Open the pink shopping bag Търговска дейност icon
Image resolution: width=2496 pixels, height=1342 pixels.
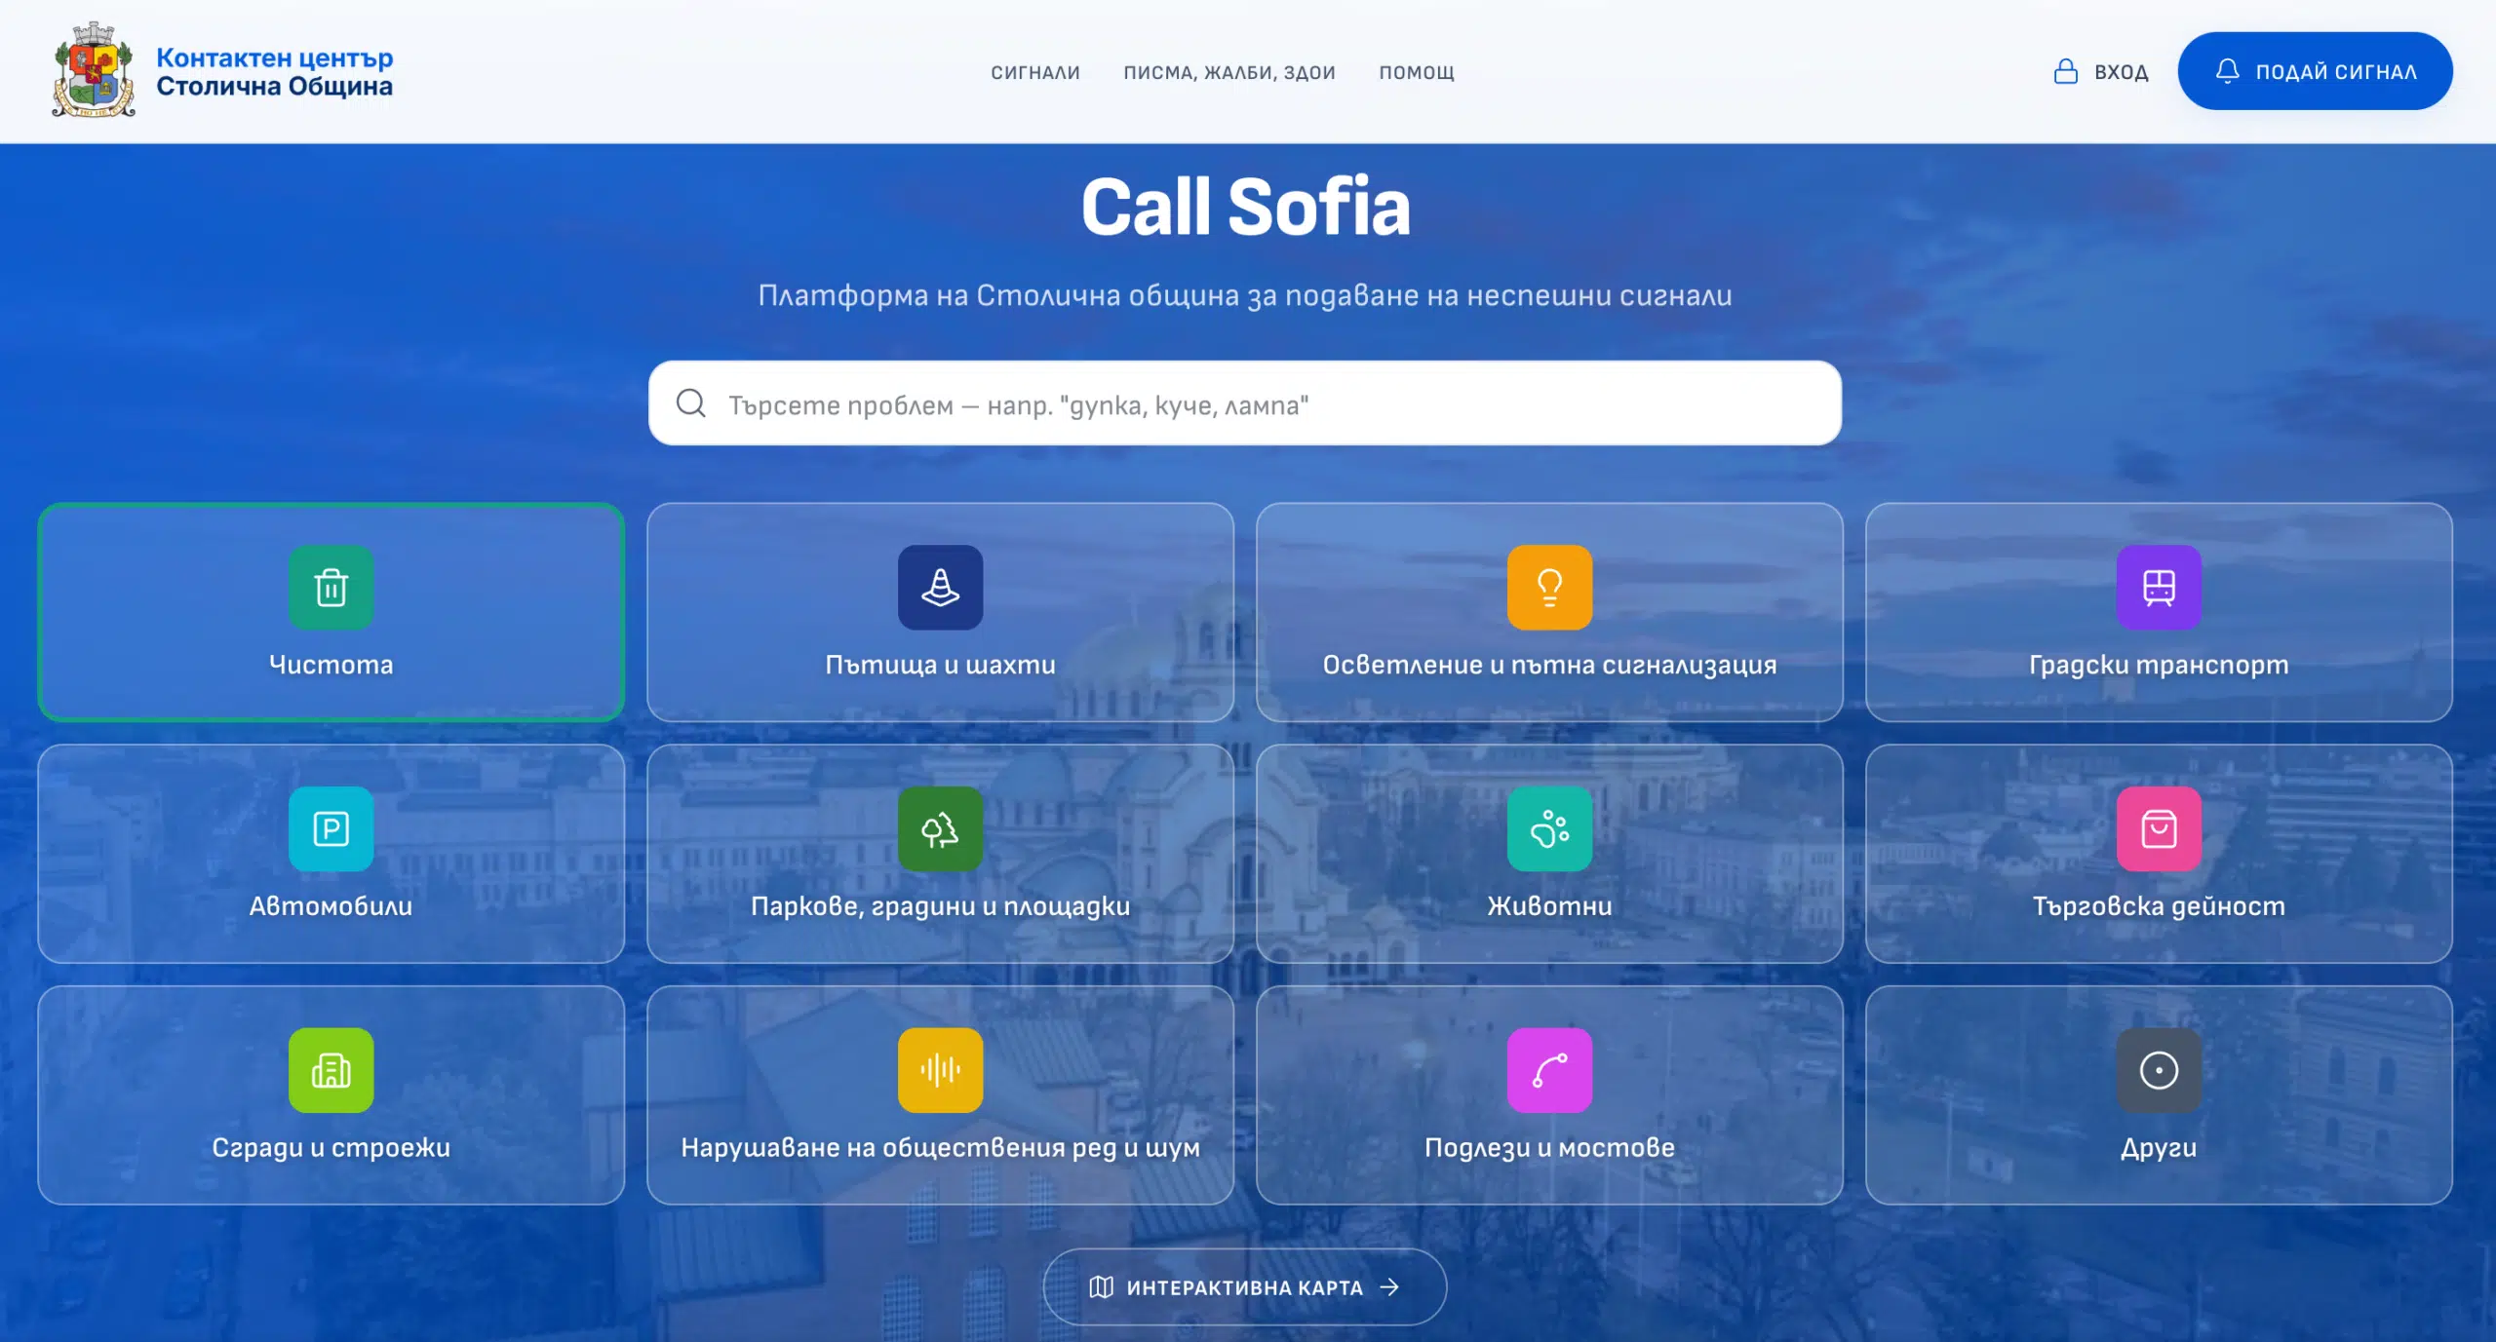click(2159, 828)
